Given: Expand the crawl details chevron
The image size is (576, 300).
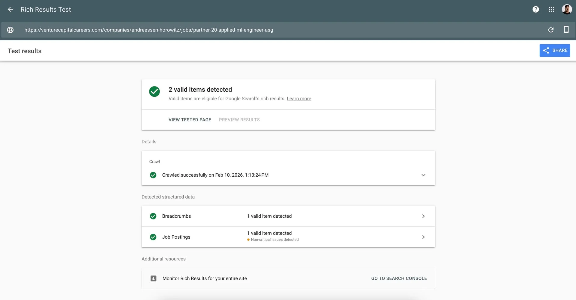Looking at the screenshot, I should pyautogui.click(x=423, y=175).
